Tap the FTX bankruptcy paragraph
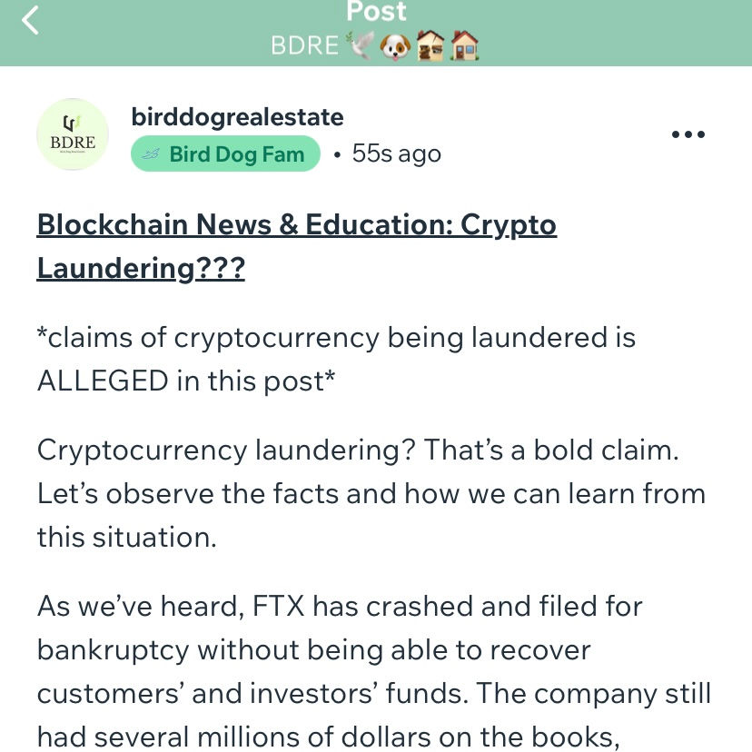 [372, 672]
